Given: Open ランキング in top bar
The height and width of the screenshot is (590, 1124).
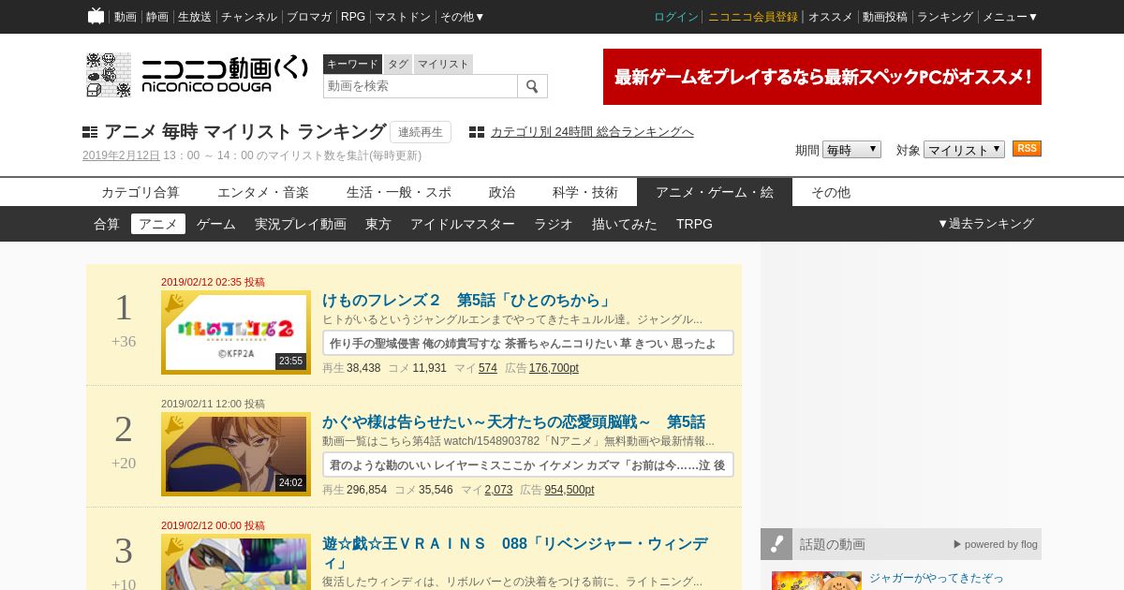Looking at the screenshot, I should point(945,17).
